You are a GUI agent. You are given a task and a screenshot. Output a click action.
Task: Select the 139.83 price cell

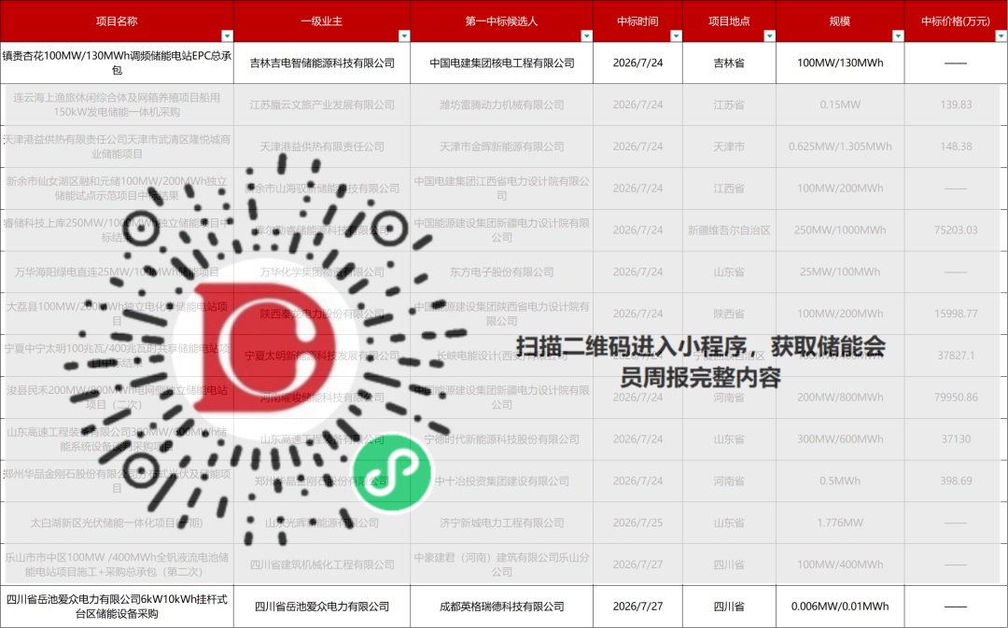click(956, 105)
